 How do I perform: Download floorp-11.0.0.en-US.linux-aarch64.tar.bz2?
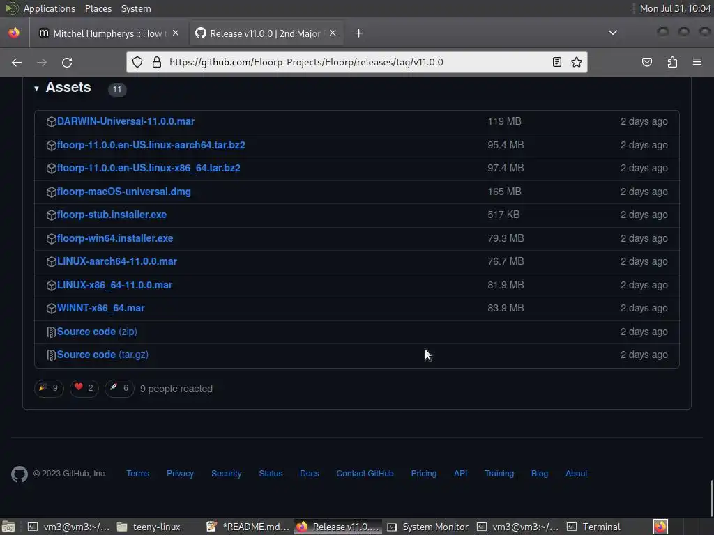(x=151, y=145)
